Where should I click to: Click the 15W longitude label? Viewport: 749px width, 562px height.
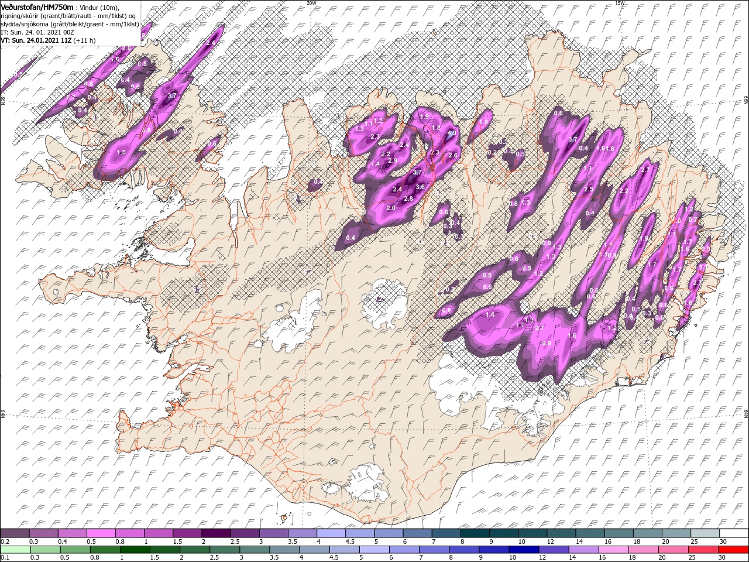(x=620, y=3)
